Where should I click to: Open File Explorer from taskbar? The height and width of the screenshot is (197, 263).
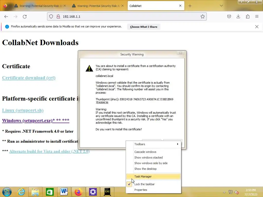click(35, 192)
